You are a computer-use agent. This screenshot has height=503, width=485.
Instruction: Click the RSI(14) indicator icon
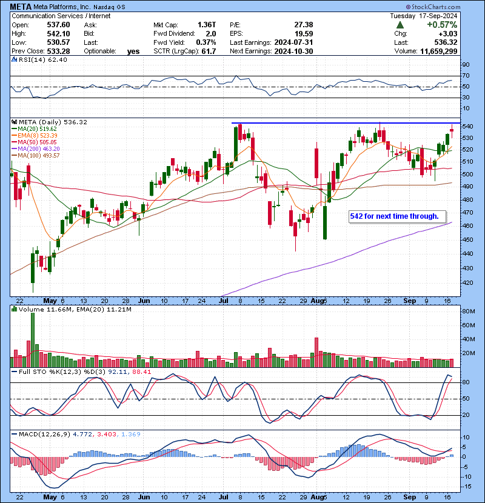point(14,59)
